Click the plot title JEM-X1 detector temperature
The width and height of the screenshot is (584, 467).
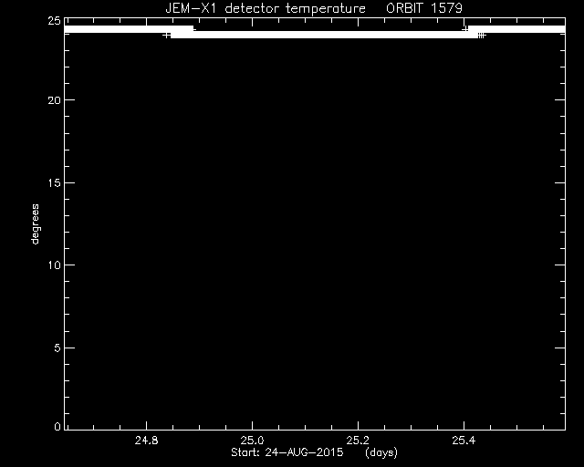tap(266, 8)
